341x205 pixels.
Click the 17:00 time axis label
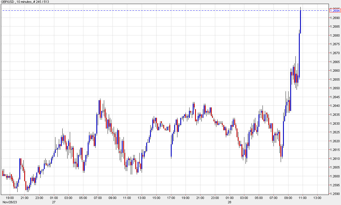click(171, 198)
